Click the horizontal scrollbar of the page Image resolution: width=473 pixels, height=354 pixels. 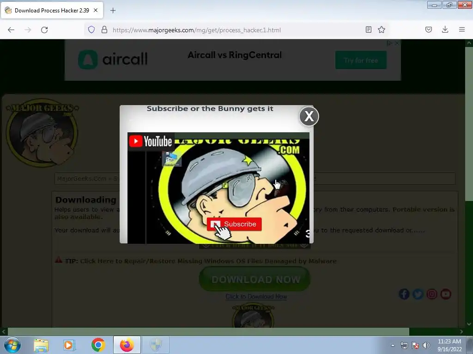[208, 331]
